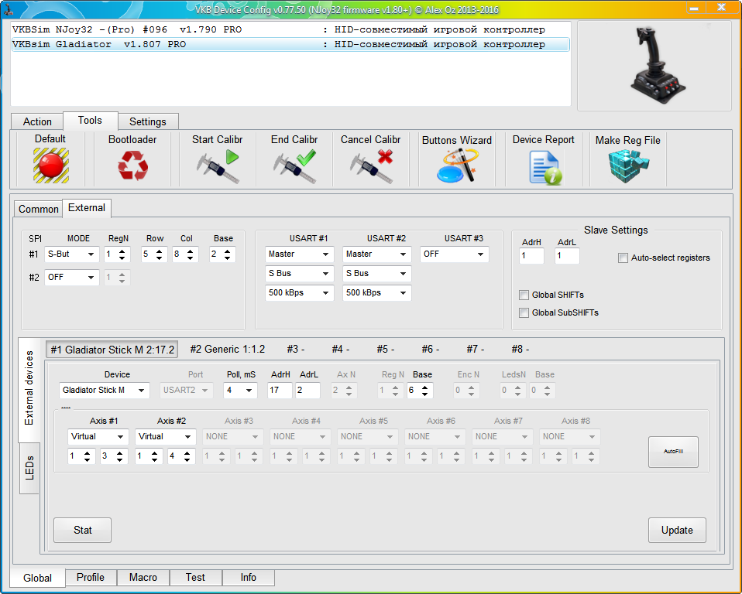742x594 pixels.
Task: Open the Bootloader recycle icon
Action: [133, 166]
